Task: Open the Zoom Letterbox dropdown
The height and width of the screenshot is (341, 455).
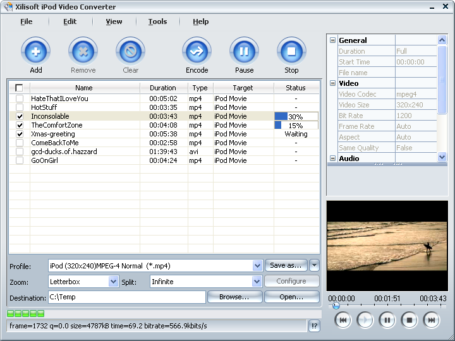Action: coord(113,282)
